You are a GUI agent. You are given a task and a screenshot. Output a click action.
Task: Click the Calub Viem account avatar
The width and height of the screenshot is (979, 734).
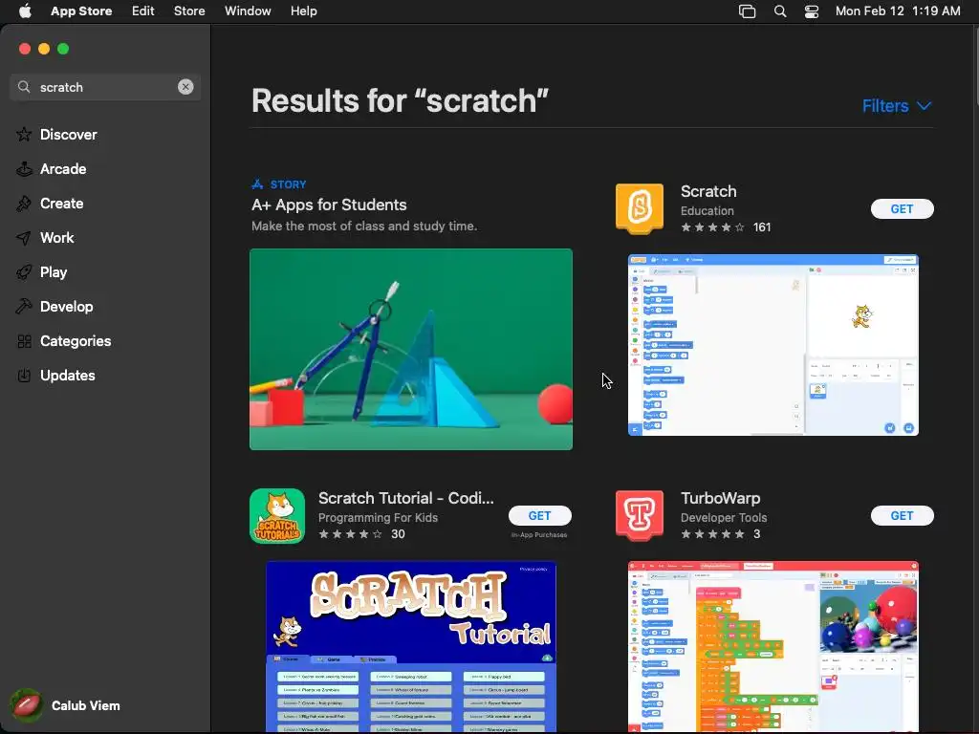pyautogui.click(x=26, y=705)
